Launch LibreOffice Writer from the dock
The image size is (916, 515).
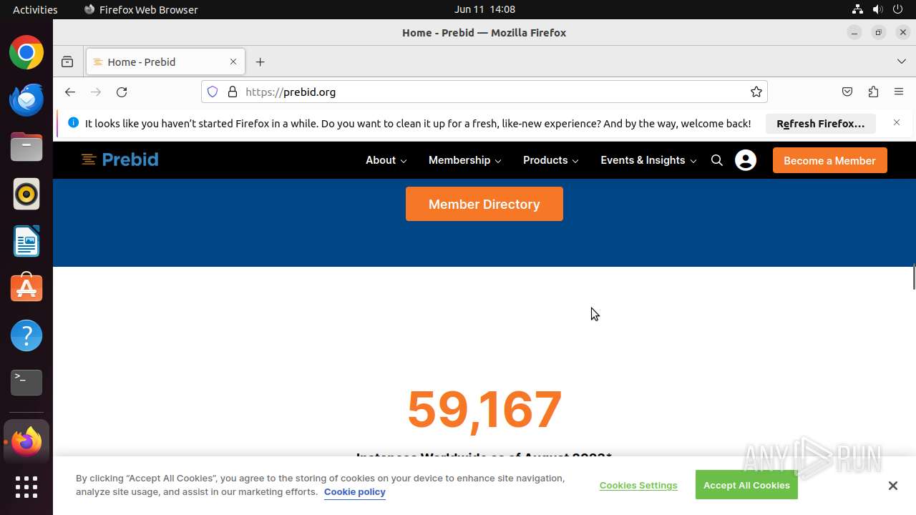tap(26, 242)
